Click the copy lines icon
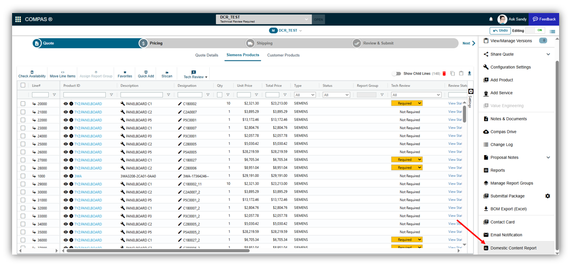The height and width of the screenshot is (271, 577). tap(453, 73)
